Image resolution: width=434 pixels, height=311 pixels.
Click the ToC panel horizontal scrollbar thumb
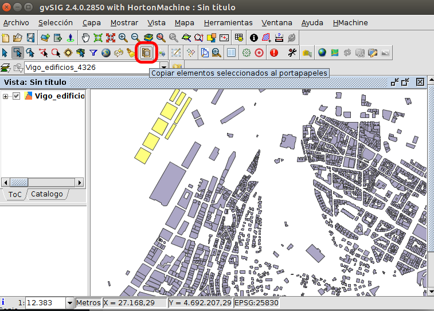19,182
